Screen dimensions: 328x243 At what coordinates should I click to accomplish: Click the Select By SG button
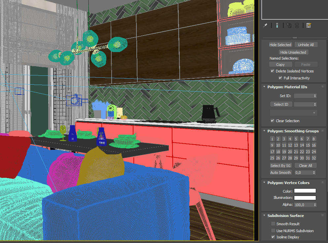pos(280,165)
